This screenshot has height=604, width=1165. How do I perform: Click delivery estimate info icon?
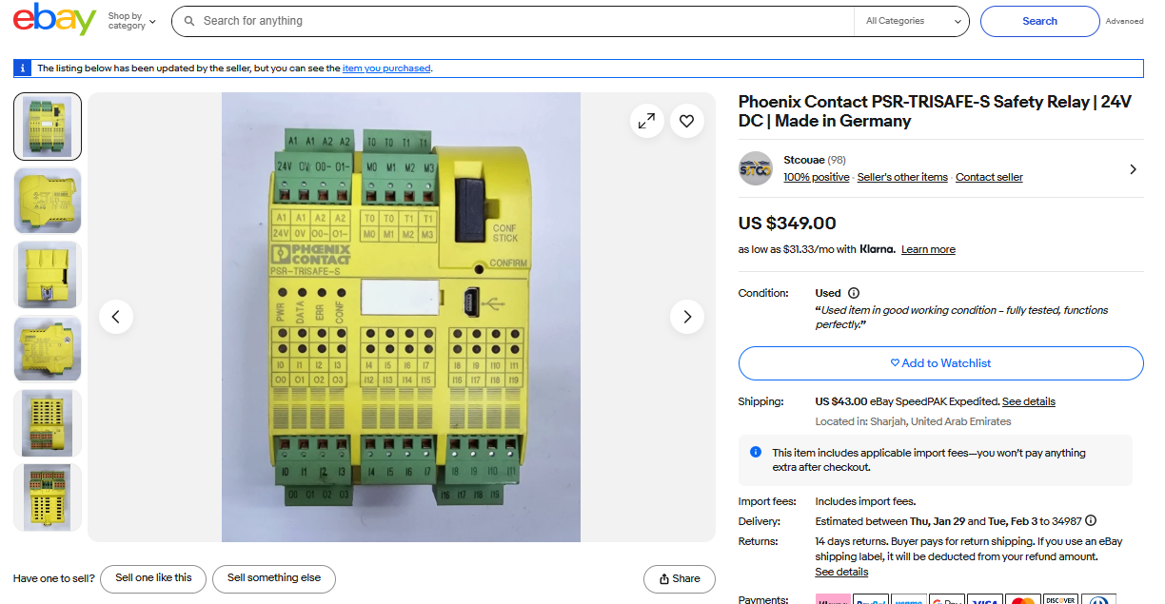pos(1091,520)
